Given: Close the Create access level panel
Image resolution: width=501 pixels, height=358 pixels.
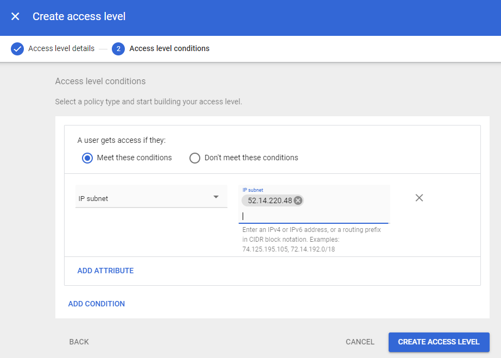Looking at the screenshot, I should pos(15,16).
